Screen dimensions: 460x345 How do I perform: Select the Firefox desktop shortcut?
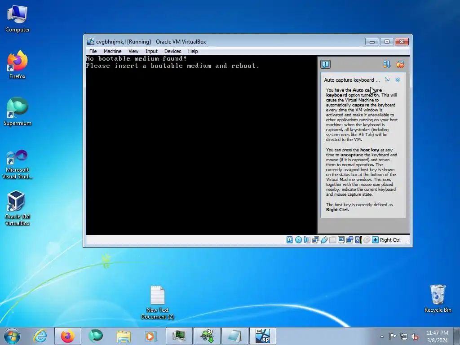(18, 65)
